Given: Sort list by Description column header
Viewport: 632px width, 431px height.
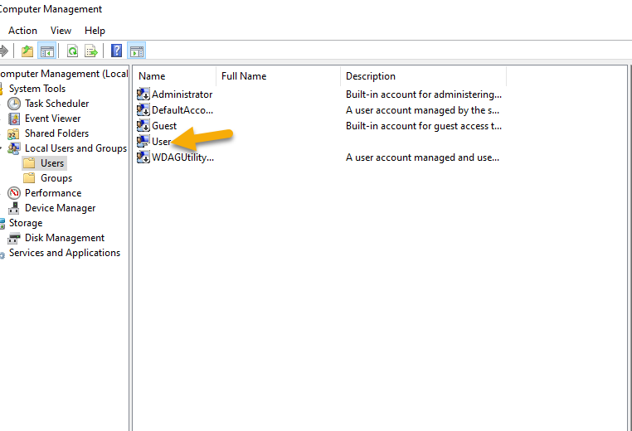Looking at the screenshot, I should click(371, 76).
